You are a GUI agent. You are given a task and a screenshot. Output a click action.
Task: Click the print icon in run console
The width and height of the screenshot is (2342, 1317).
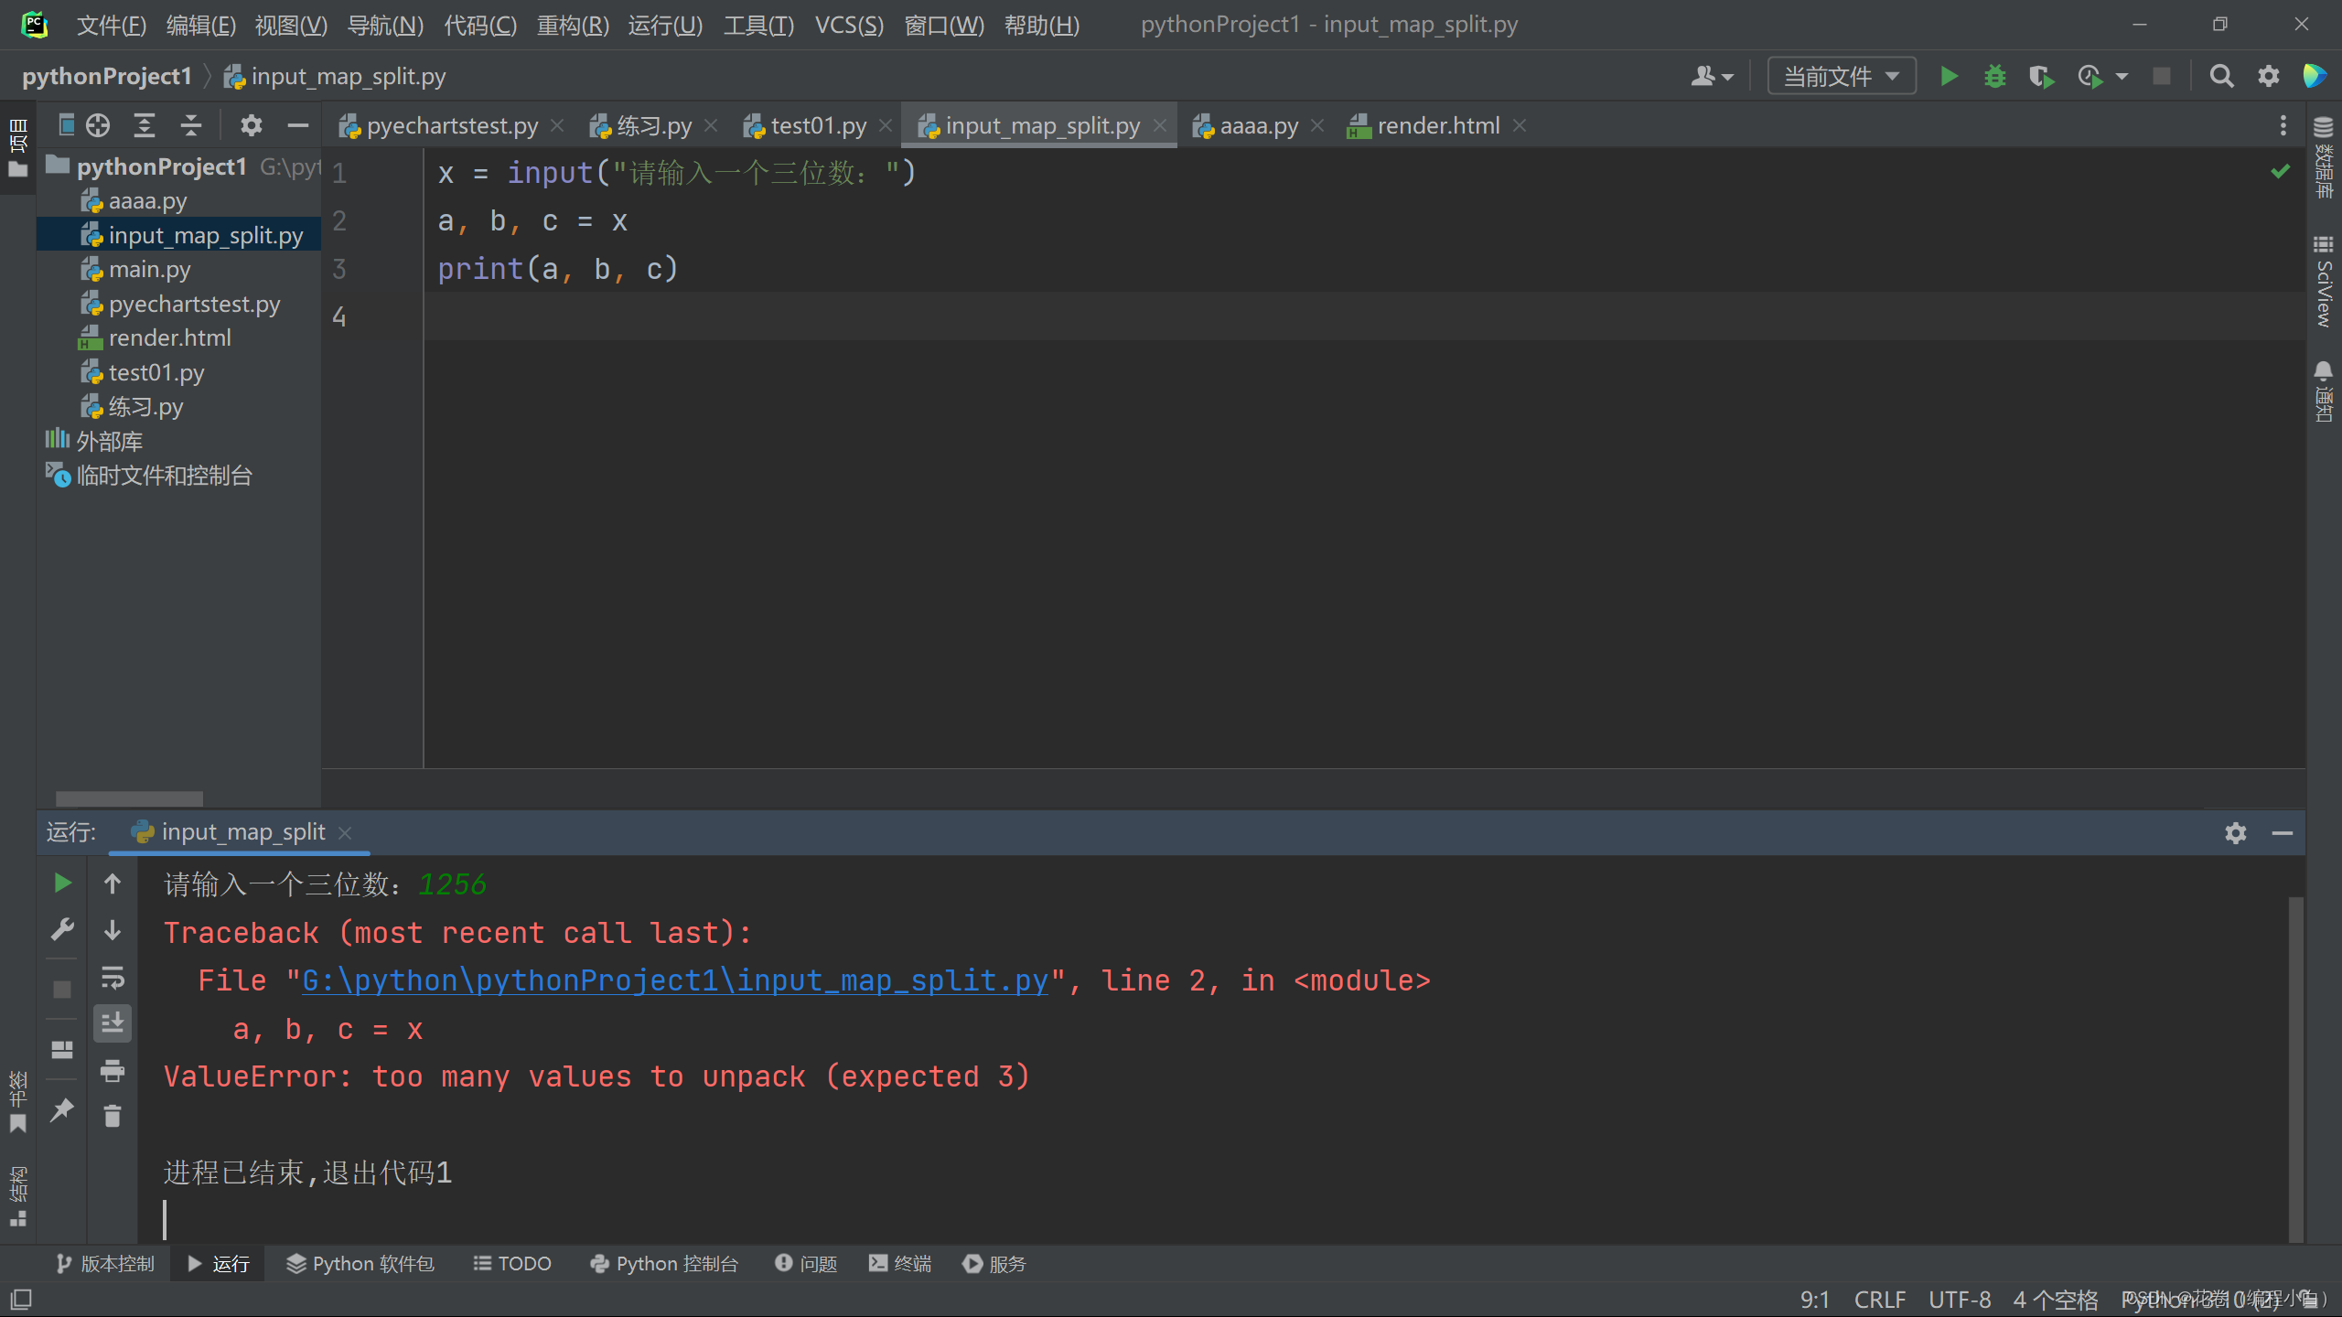(x=113, y=1070)
